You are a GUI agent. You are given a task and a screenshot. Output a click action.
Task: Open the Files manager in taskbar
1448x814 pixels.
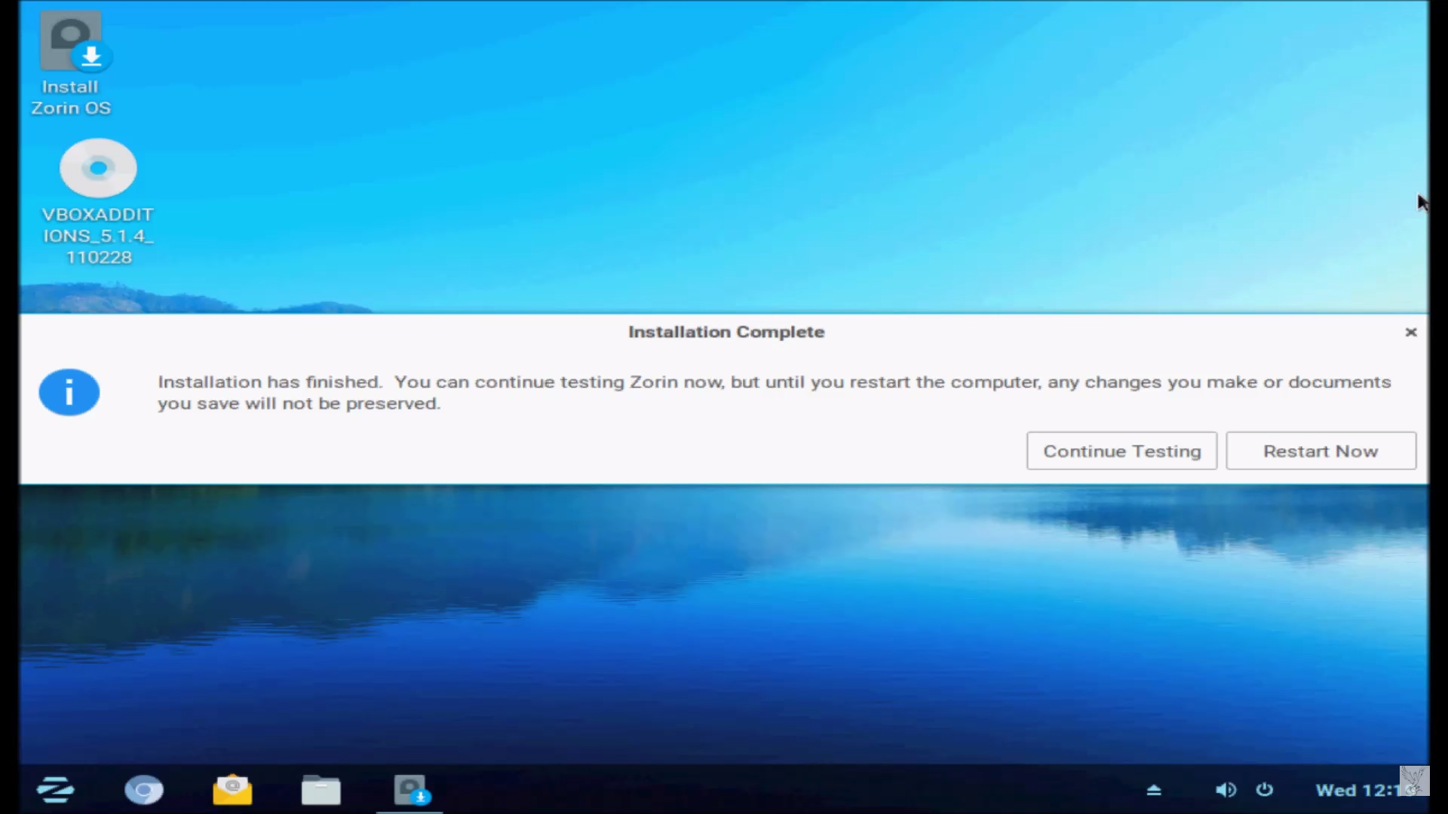[x=321, y=791]
